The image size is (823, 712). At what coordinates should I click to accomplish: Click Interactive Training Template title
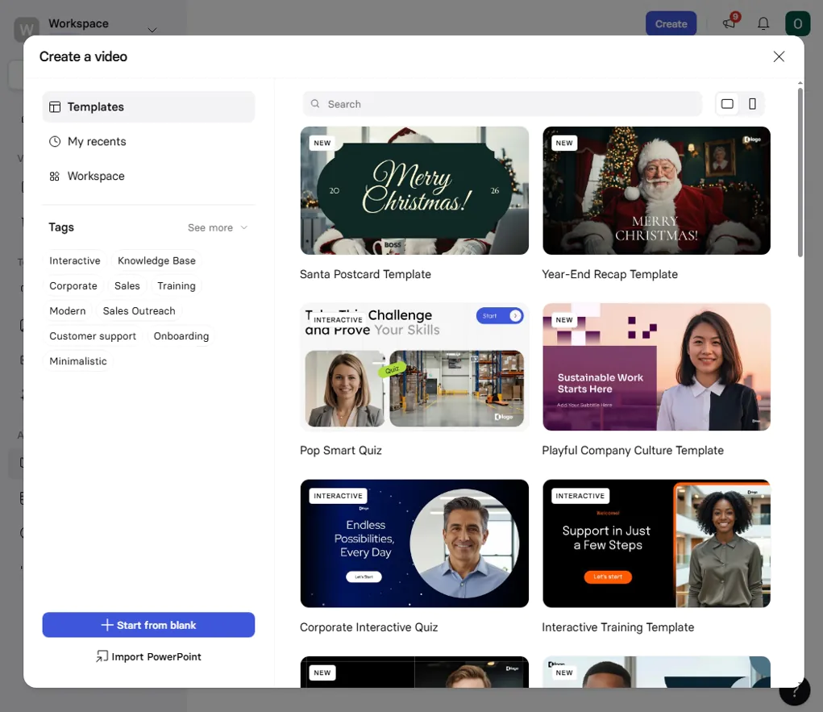tap(617, 627)
